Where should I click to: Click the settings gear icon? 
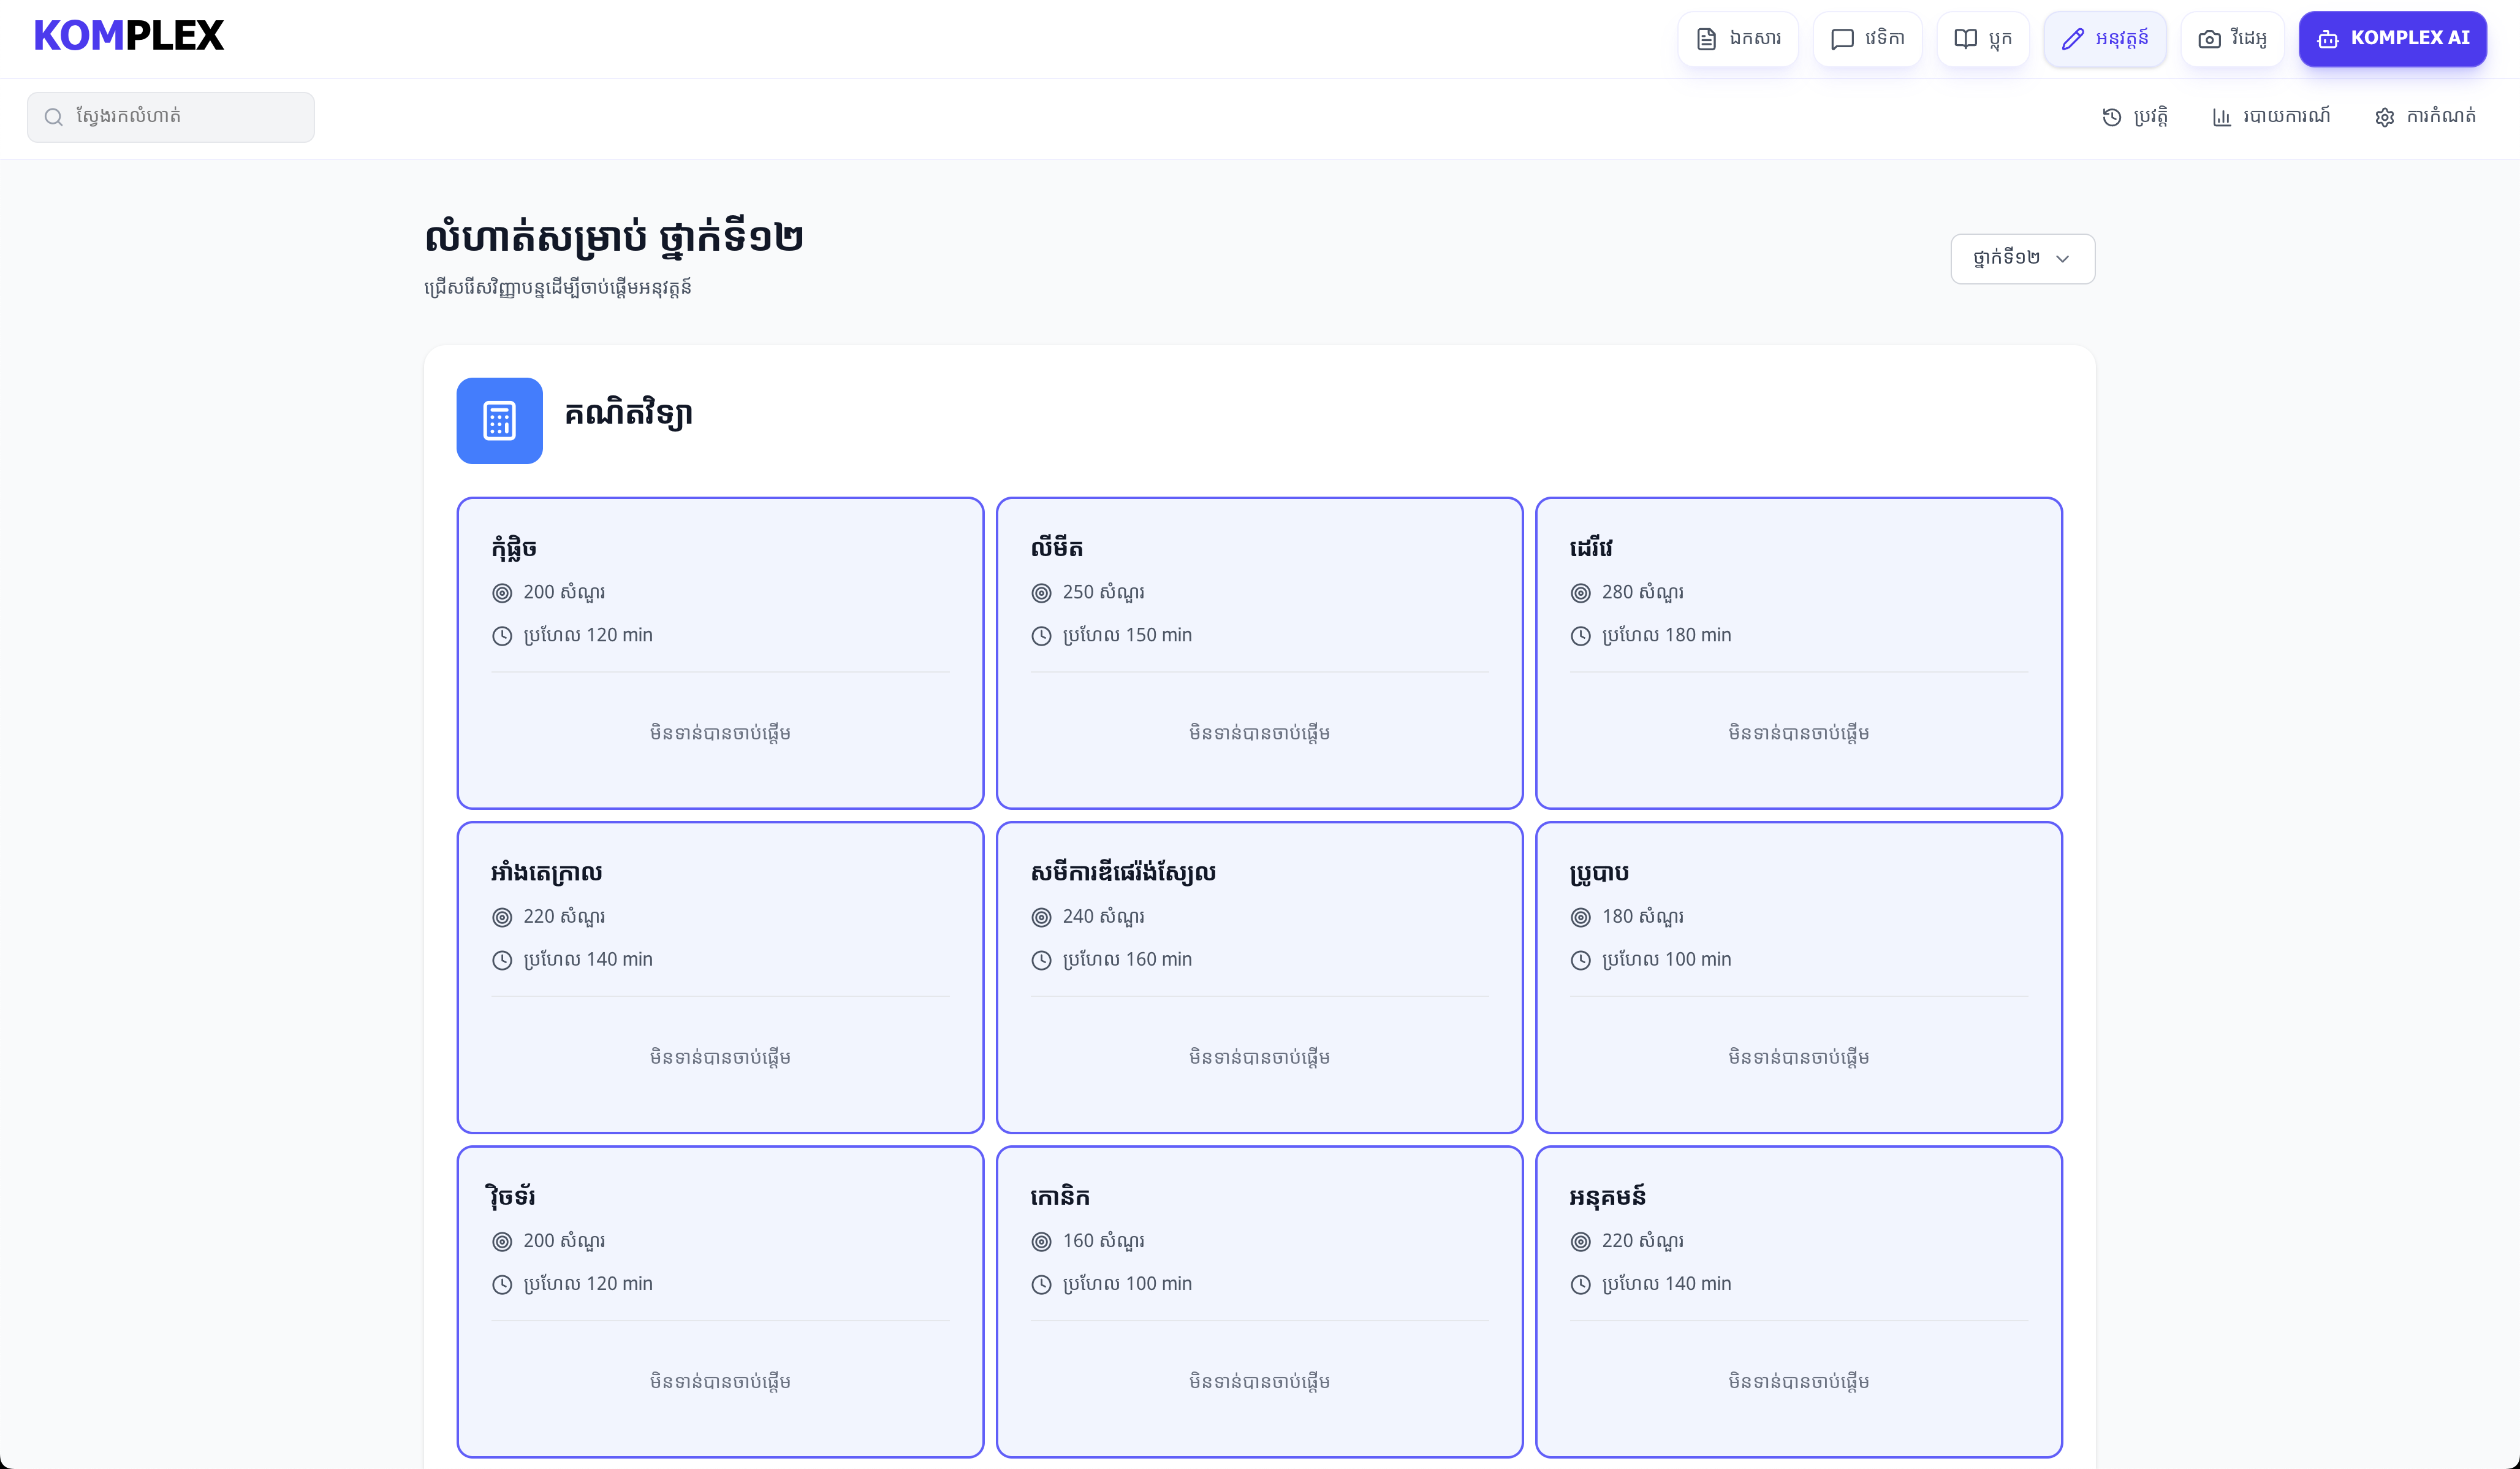point(2384,117)
